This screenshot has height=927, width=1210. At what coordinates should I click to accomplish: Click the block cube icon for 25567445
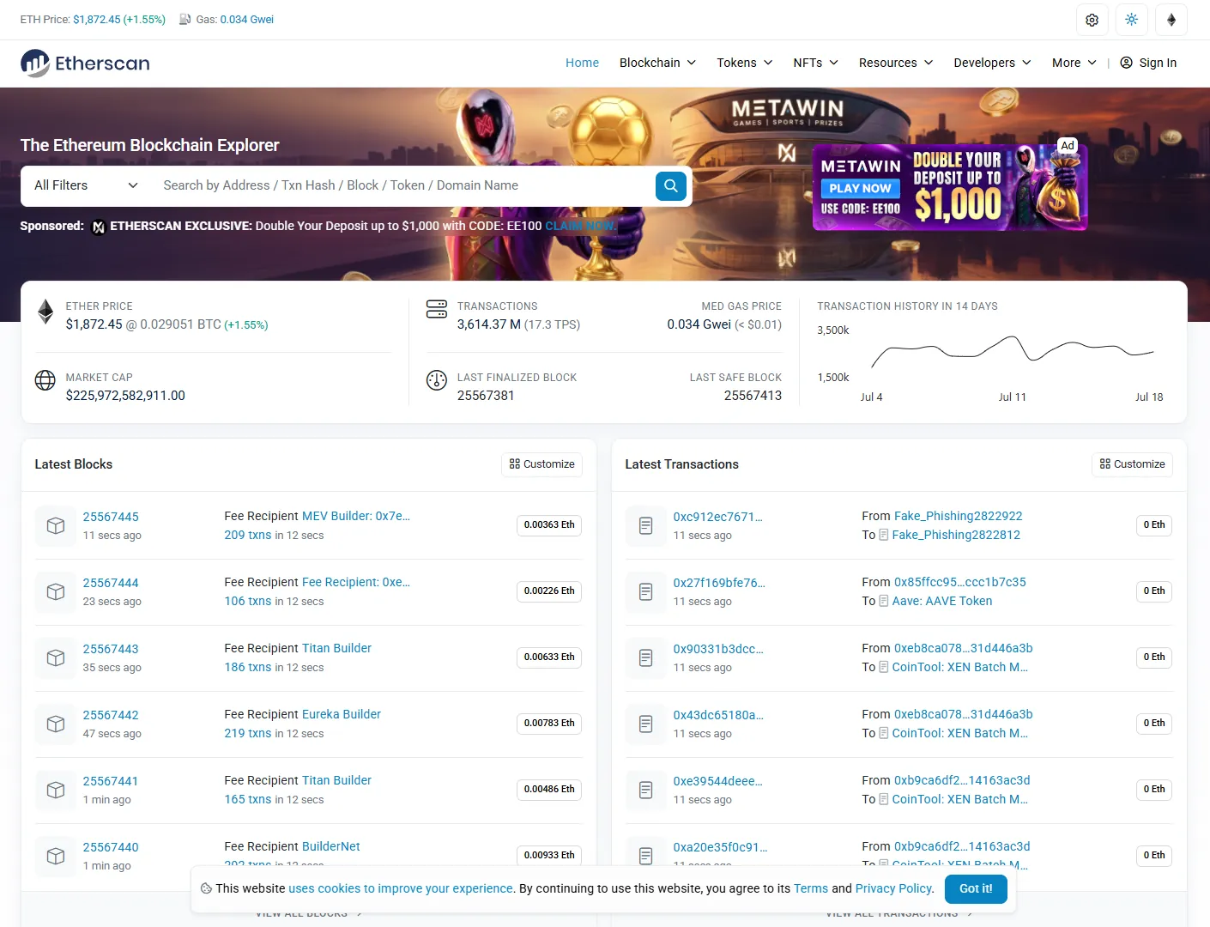point(56,525)
